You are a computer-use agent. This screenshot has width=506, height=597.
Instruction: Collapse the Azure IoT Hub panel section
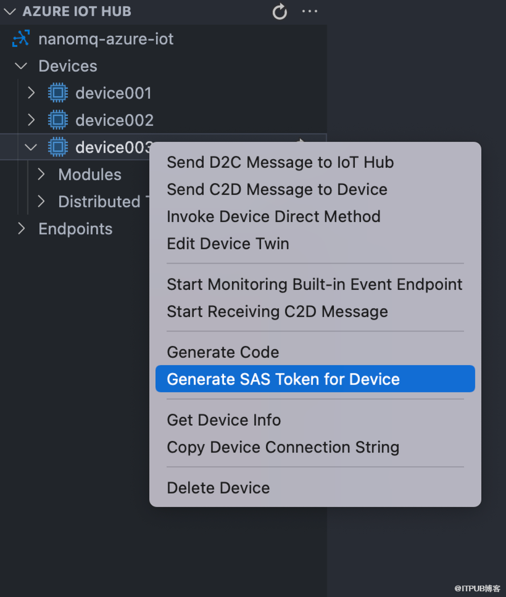[x=10, y=11]
